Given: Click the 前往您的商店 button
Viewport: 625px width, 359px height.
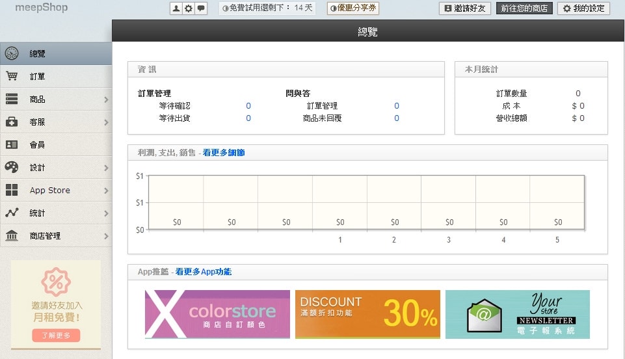Looking at the screenshot, I should coord(525,8).
